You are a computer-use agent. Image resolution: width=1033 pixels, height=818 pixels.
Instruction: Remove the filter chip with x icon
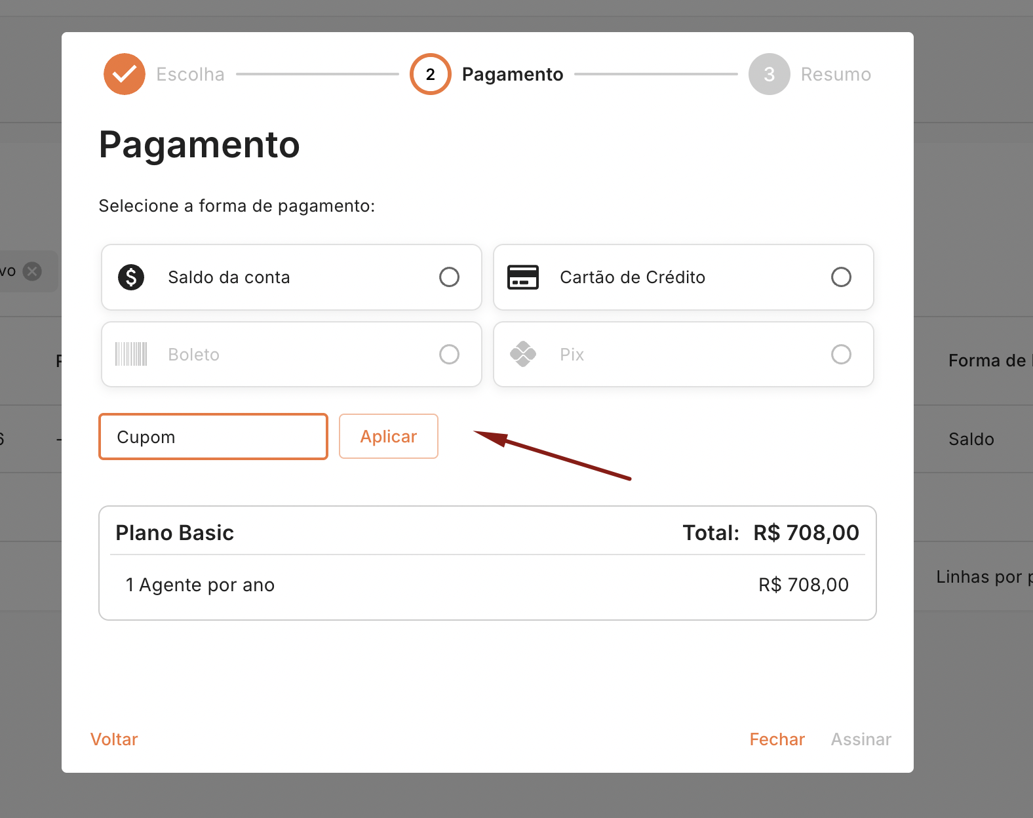32,271
